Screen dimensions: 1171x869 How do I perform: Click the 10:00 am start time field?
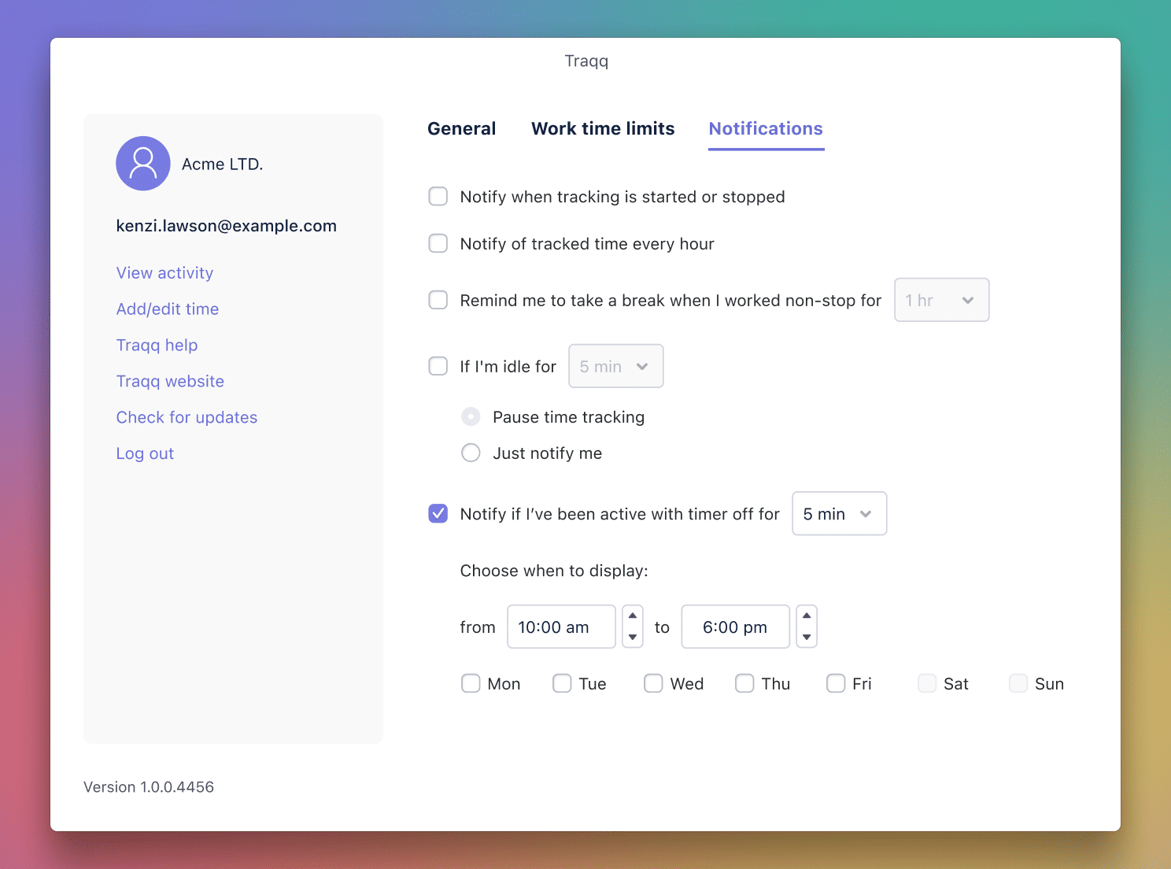[562, 627]
